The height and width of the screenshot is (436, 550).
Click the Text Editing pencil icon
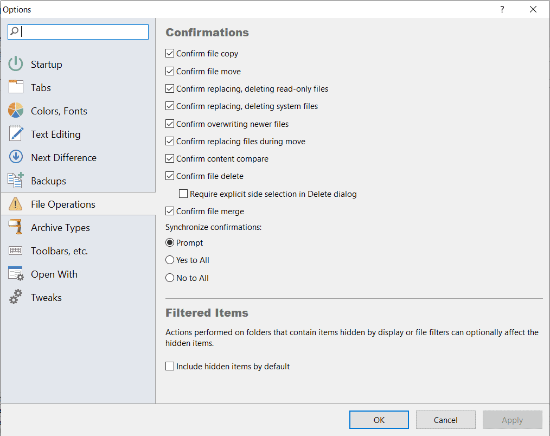(16, 134)
